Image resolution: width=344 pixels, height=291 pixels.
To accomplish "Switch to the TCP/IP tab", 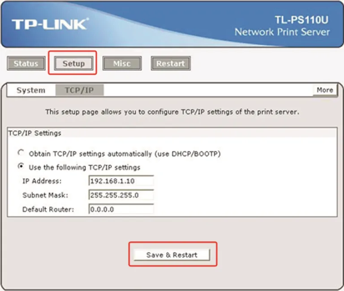I will [79, 90].
